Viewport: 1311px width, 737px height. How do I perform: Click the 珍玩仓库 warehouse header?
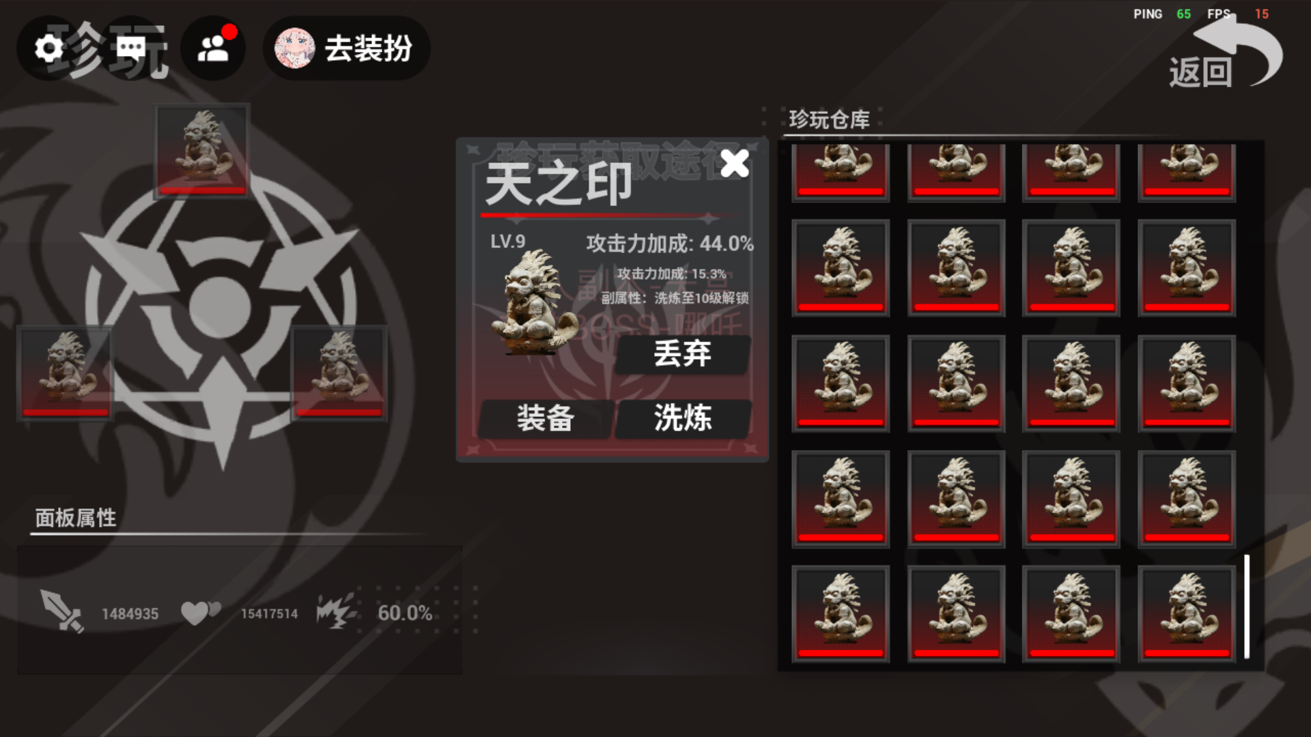point(829,120)
